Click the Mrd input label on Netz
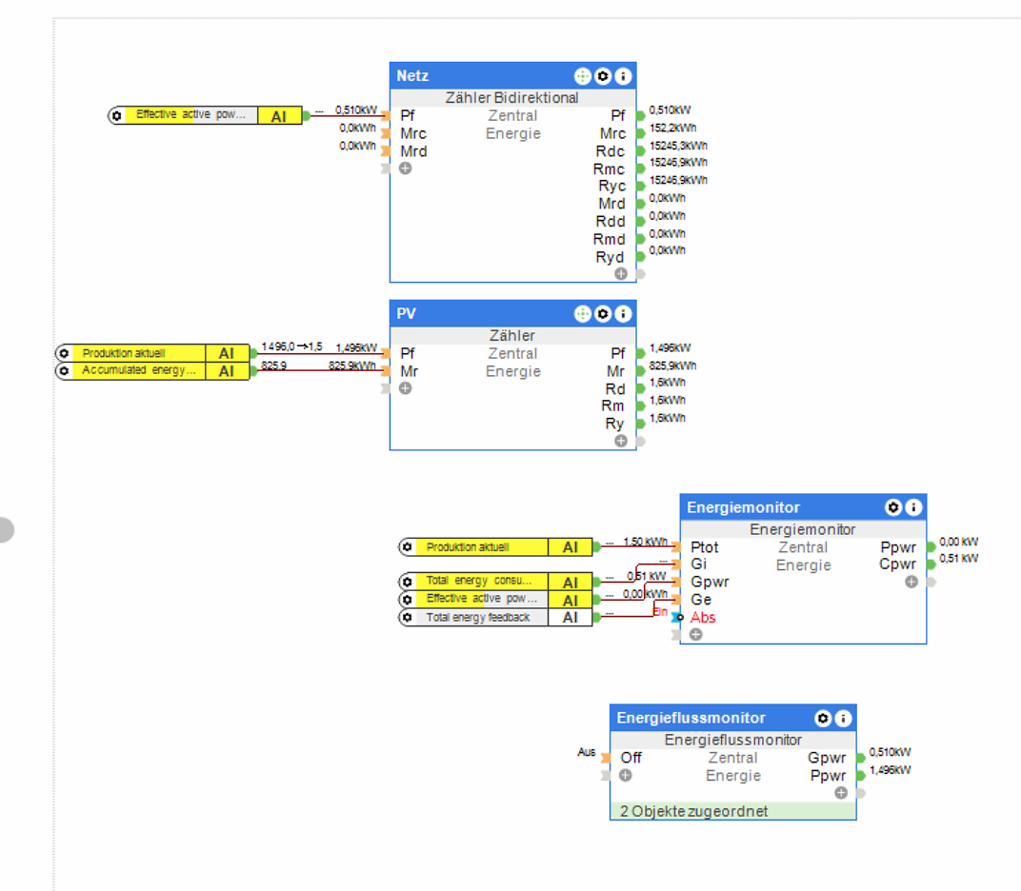The image size is (1021, 891). (x=413, y=151)
